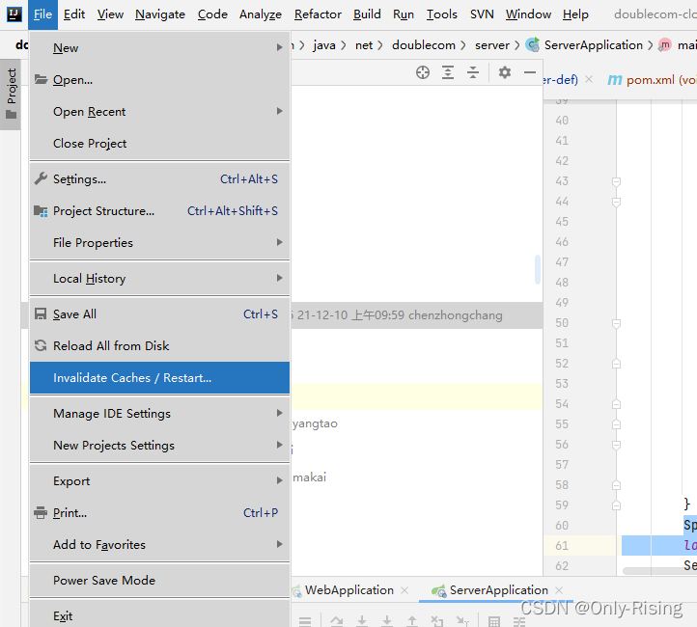Open the project panel gear options
The image size is (697, 627).
(505, 72)
